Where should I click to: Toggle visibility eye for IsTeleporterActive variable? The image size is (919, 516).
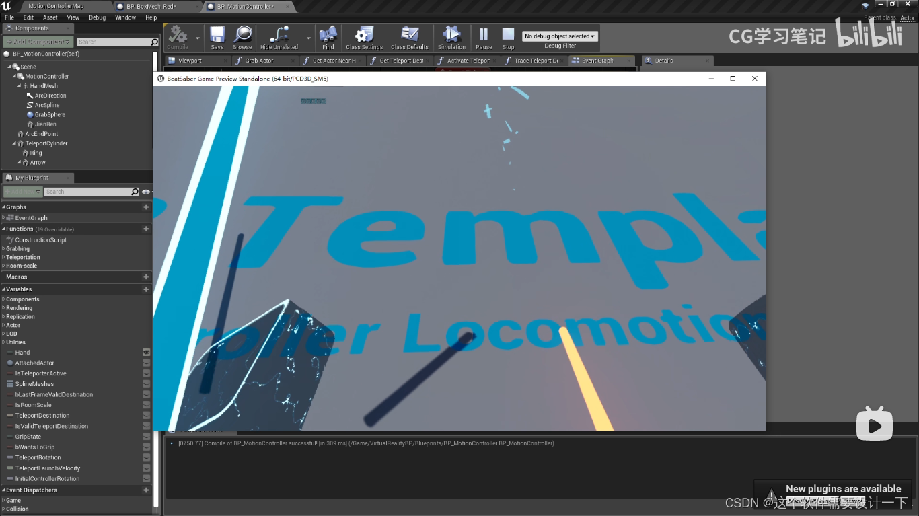pos(146,373)
